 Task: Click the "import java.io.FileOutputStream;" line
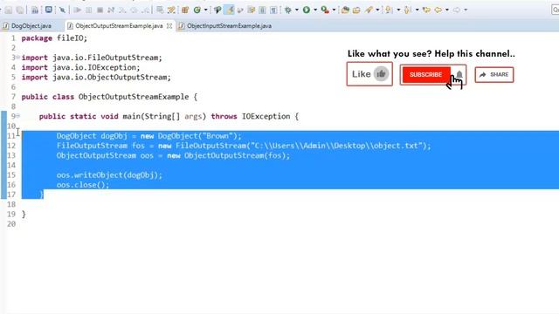pos(92,58)
